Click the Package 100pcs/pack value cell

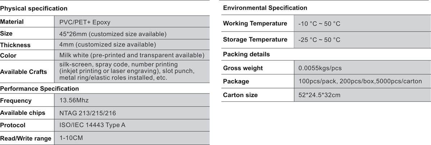pyautogui.click(x=362, y=81)
